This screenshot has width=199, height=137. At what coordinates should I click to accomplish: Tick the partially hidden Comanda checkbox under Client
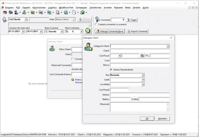pos(73,59)
